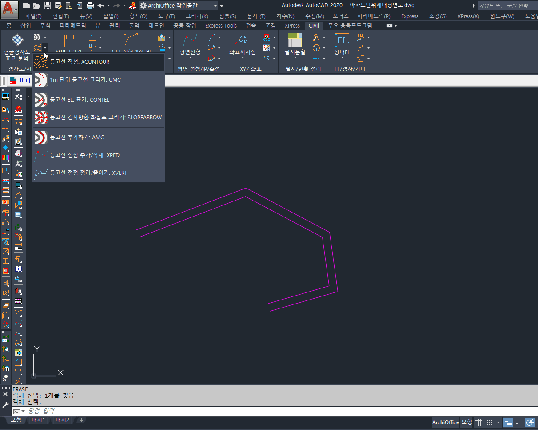The height and width of the screenshot is (430, 538).
Task: Click the New drawing icon in quick access toolbar
Action: click(x=26, y=6)
